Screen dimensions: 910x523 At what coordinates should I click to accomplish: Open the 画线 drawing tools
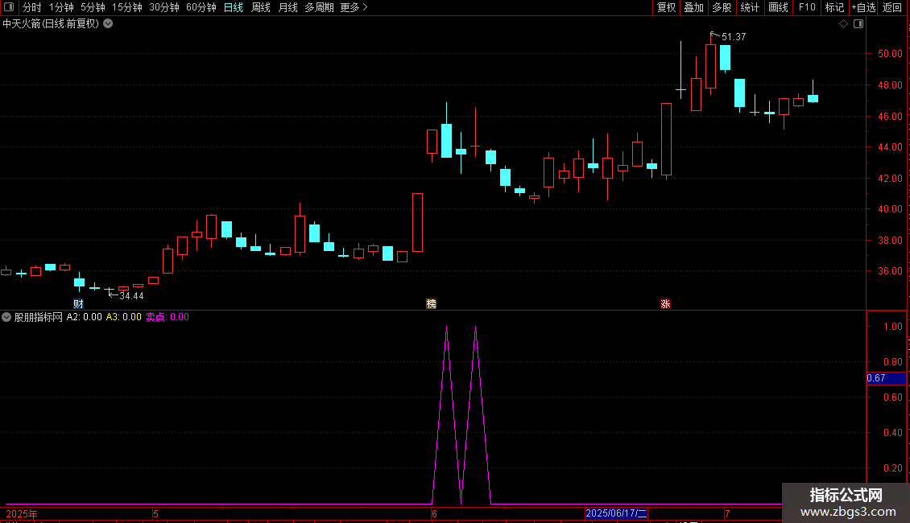(x=778, y=7)
